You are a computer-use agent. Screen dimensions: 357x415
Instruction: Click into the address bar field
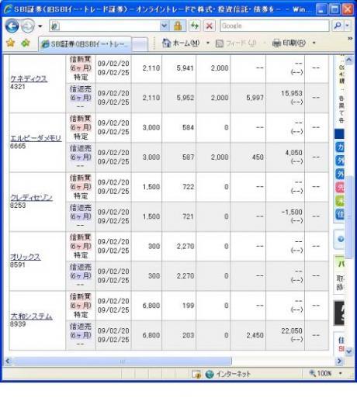coord(105,26)
